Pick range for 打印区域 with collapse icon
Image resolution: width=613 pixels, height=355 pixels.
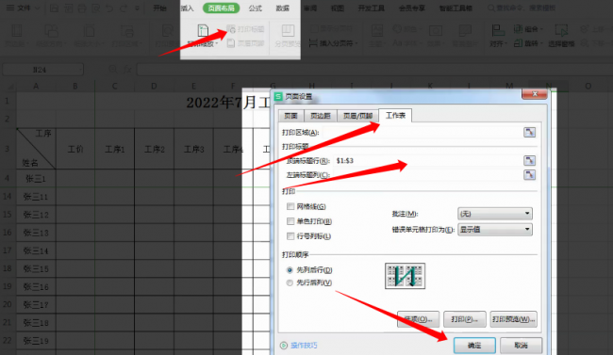529,133
